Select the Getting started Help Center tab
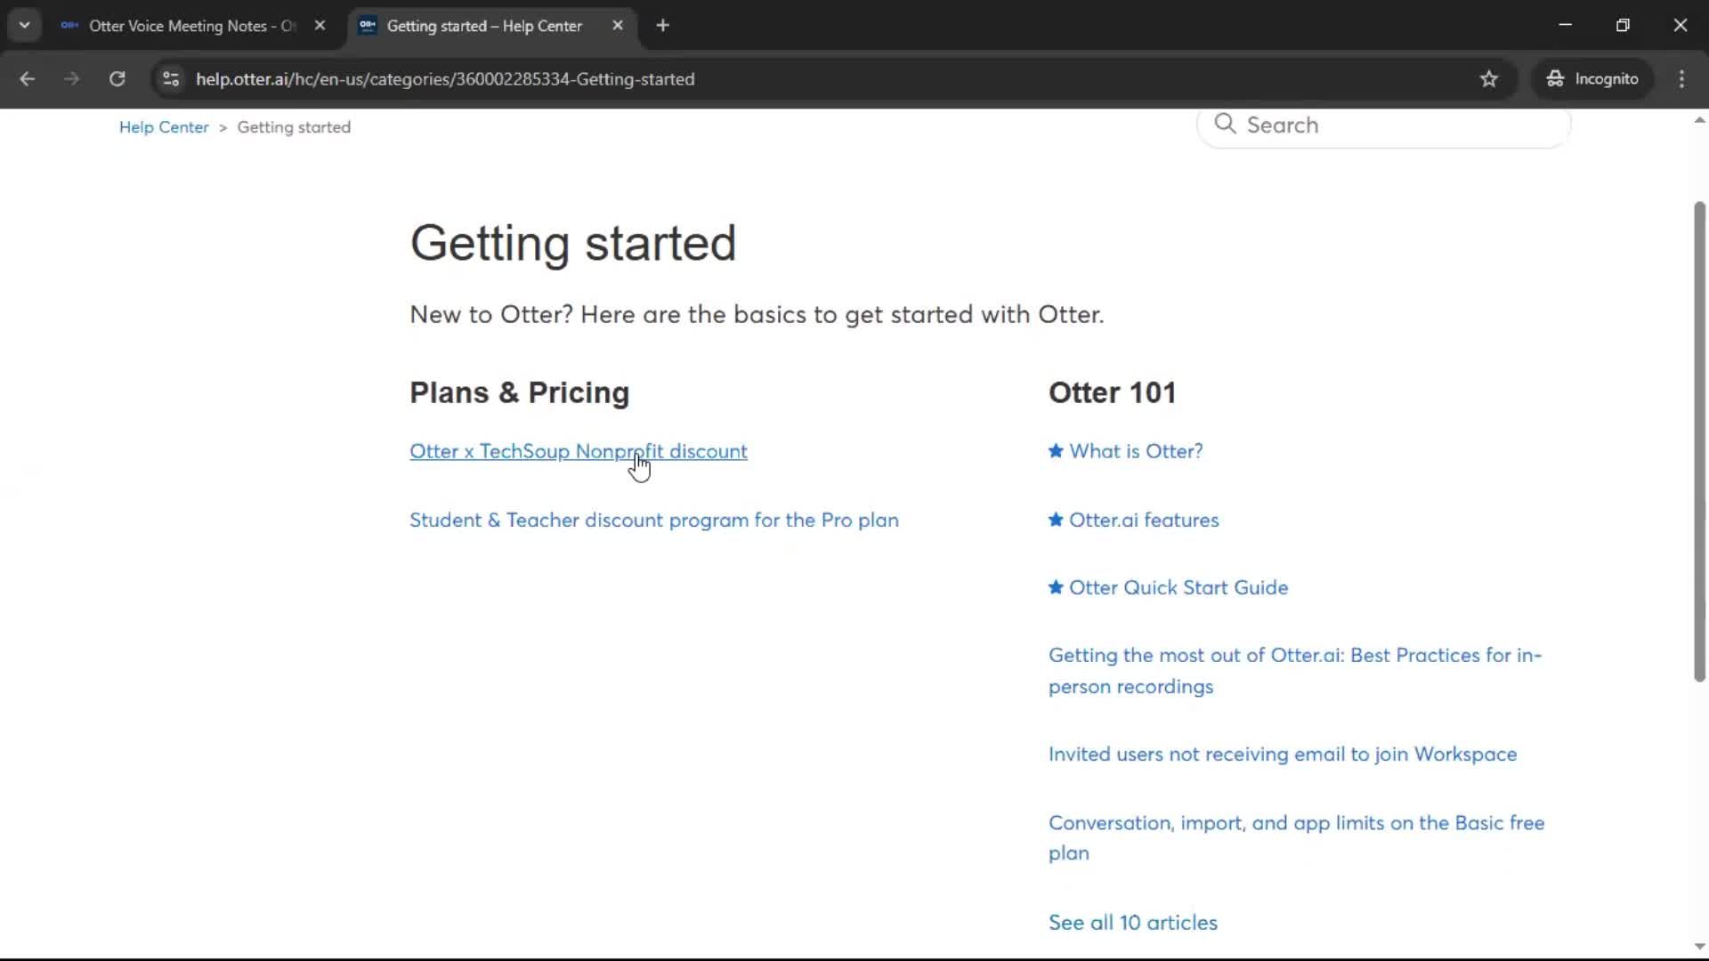The width and height of the screenshot is (1709, 961). pyautogui.click(x=483, y=26)
